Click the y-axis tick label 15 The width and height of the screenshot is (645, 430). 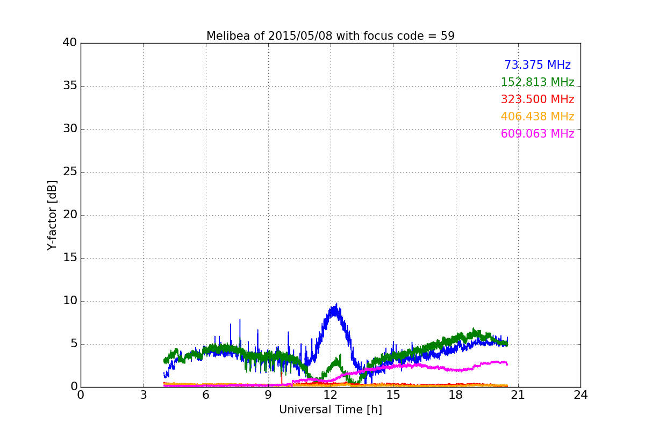point(70,258)
